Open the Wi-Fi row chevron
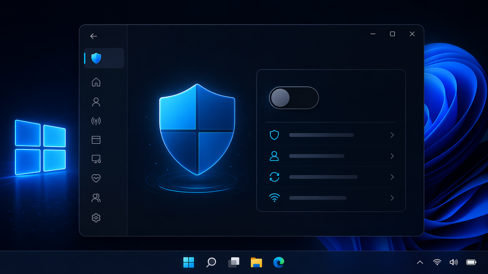The width and height of the screenshot is (488, 274). [392, 198]
